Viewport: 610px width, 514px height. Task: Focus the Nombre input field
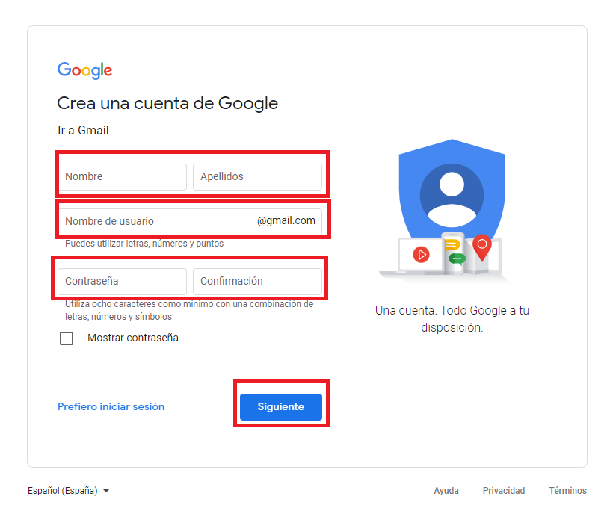pos(122,176)
